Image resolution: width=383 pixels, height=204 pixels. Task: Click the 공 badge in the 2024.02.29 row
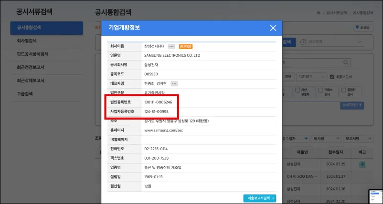point(362,164)
